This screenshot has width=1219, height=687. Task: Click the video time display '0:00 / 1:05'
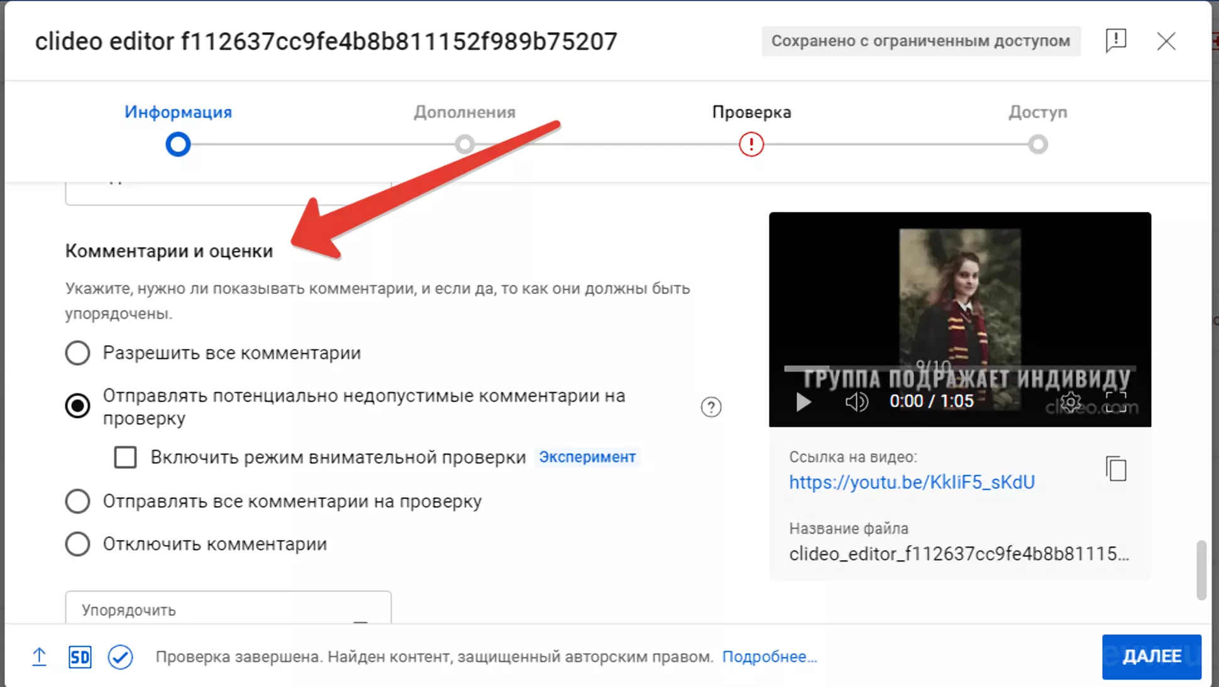pos(931,402)
